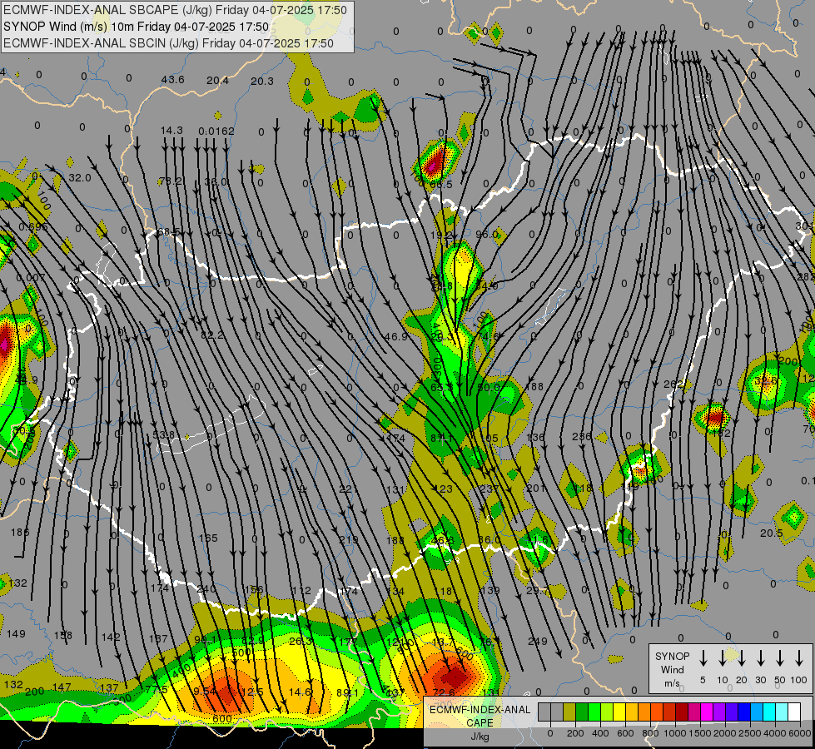The height and width of the screenshot is (749, 815).
Task: Click the 2500 tick label on CAPE scale
Action: click(x=750, y=733)
